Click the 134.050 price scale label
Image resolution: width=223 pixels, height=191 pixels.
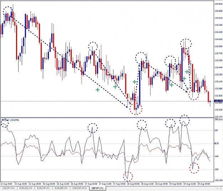click(x=219, y=39)
